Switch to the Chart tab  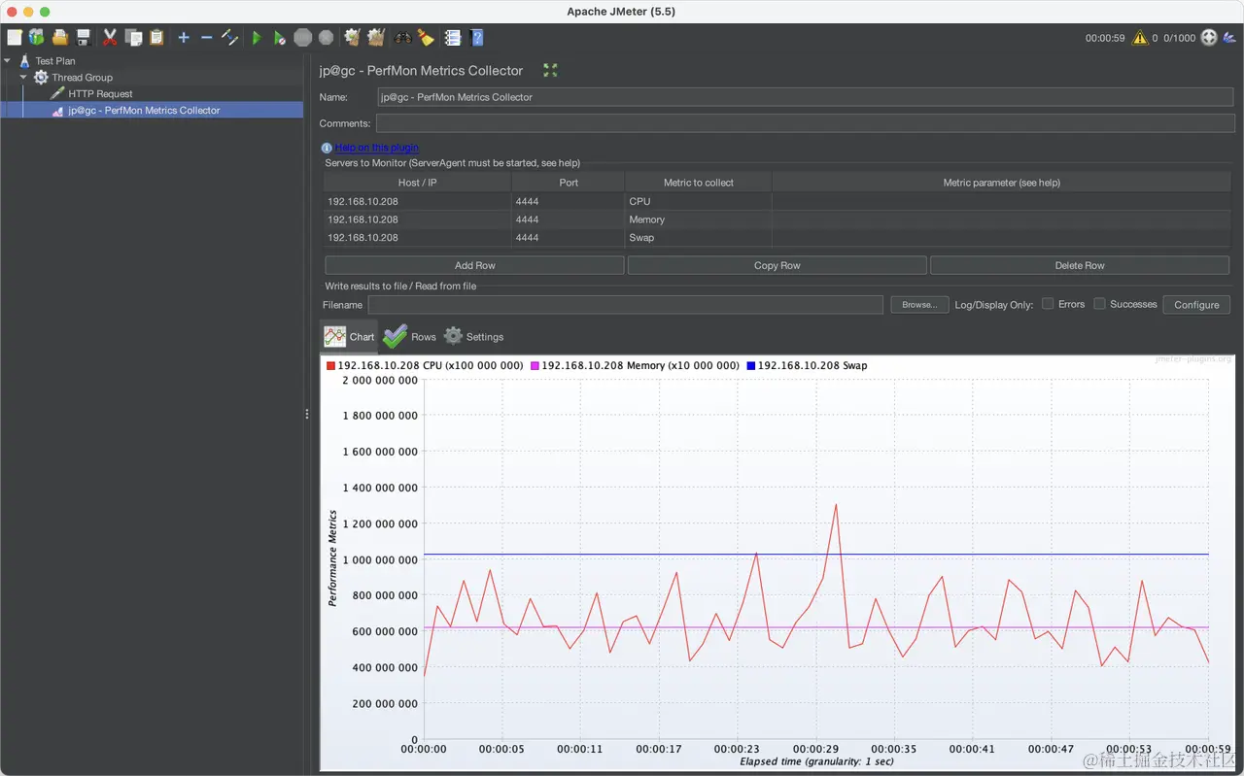click(350, 336)
